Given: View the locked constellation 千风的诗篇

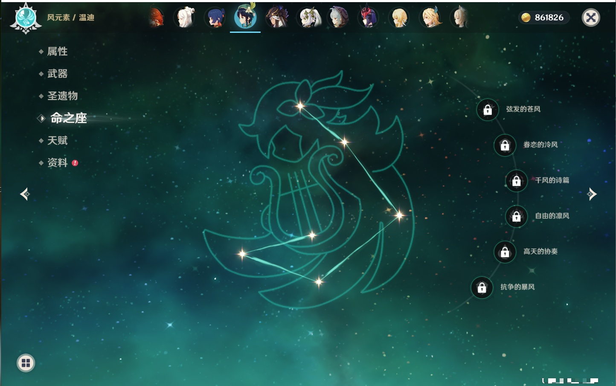Looking at the screenshot, I should [517, 180].
